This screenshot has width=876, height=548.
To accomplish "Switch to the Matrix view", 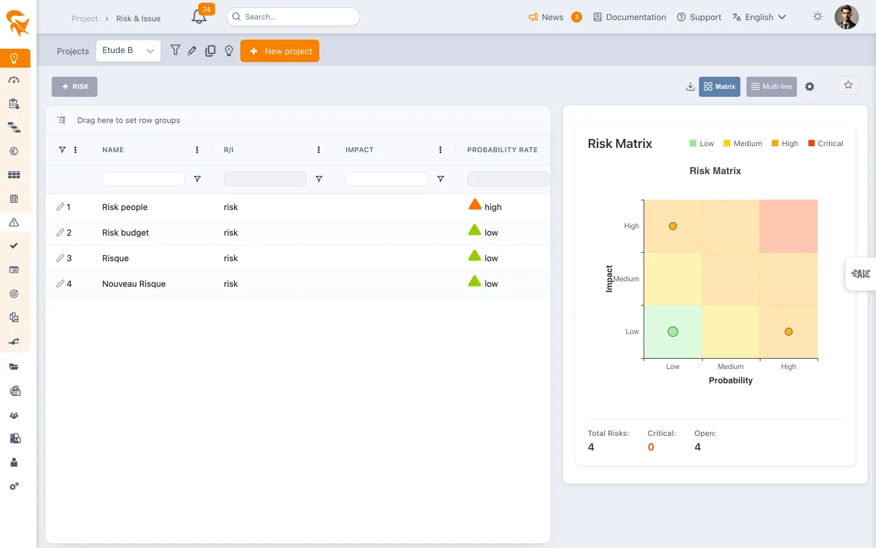I will [x=720, y=86].
